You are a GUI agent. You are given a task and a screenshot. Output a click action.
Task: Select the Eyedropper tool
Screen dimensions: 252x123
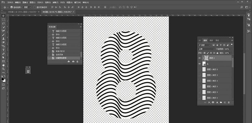click(x=3, y=31)
